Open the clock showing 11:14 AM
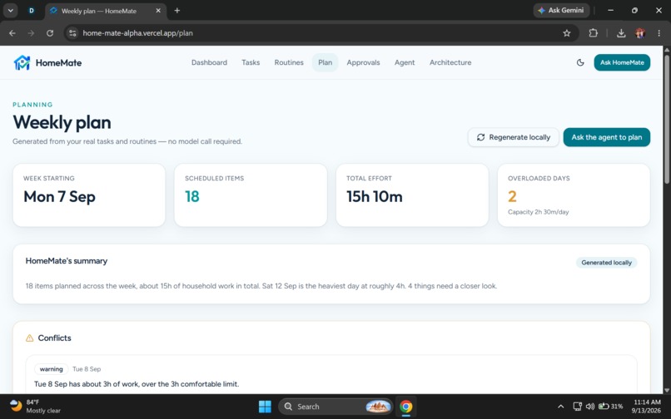This screenshot has width=671, height=419. tap(647, 407)
